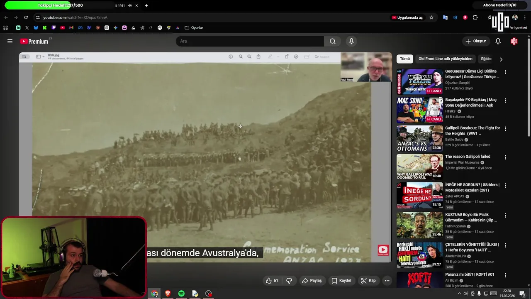Open a new browser tab
Viewport: 531px width, 299px height.
(x=146, y=5)
